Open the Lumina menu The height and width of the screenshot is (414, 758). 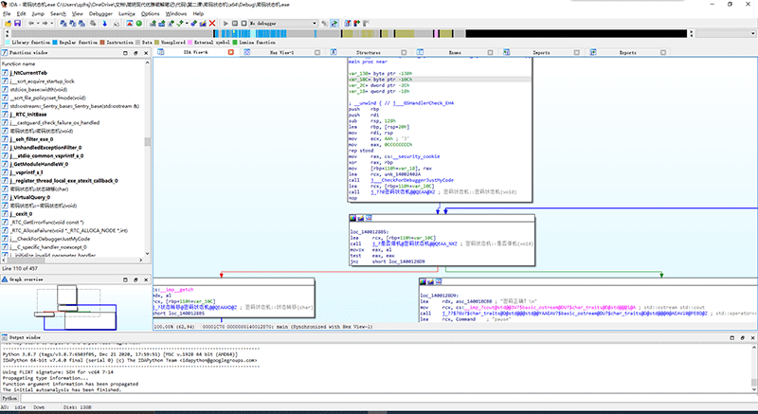click(x=125, y=14)
